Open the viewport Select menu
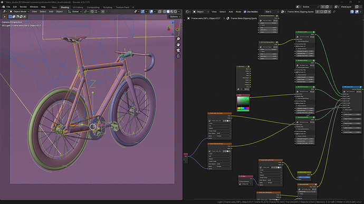 tap(43, 12)
